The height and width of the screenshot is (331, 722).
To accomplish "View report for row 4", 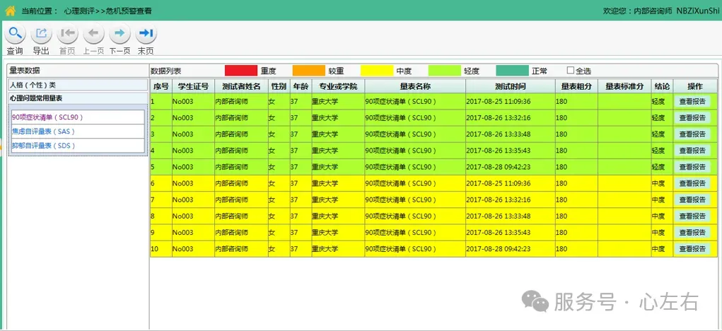I will pyautogui.click(x=692, y=151).
